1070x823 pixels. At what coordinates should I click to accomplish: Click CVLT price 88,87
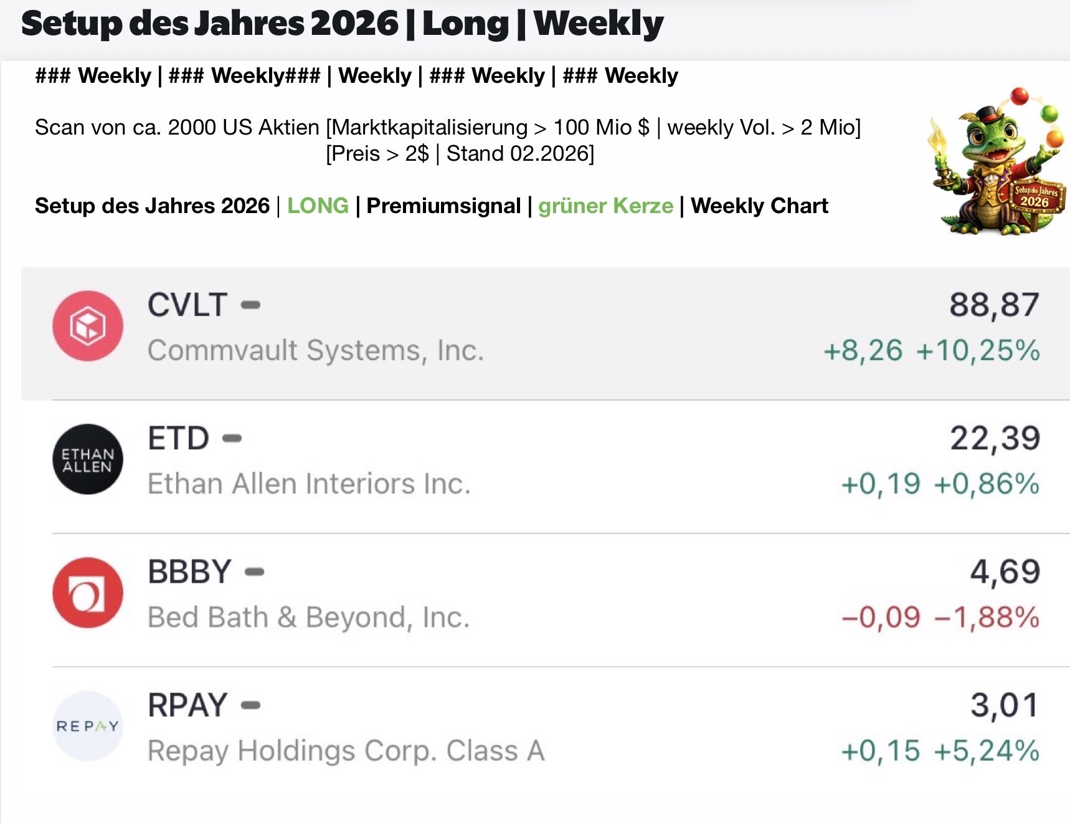[993, 305]
